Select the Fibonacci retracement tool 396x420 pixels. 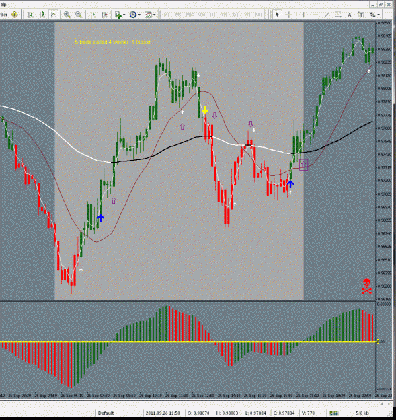pos(338,15)
